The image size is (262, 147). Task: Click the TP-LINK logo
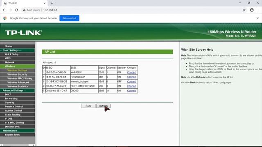23,33
